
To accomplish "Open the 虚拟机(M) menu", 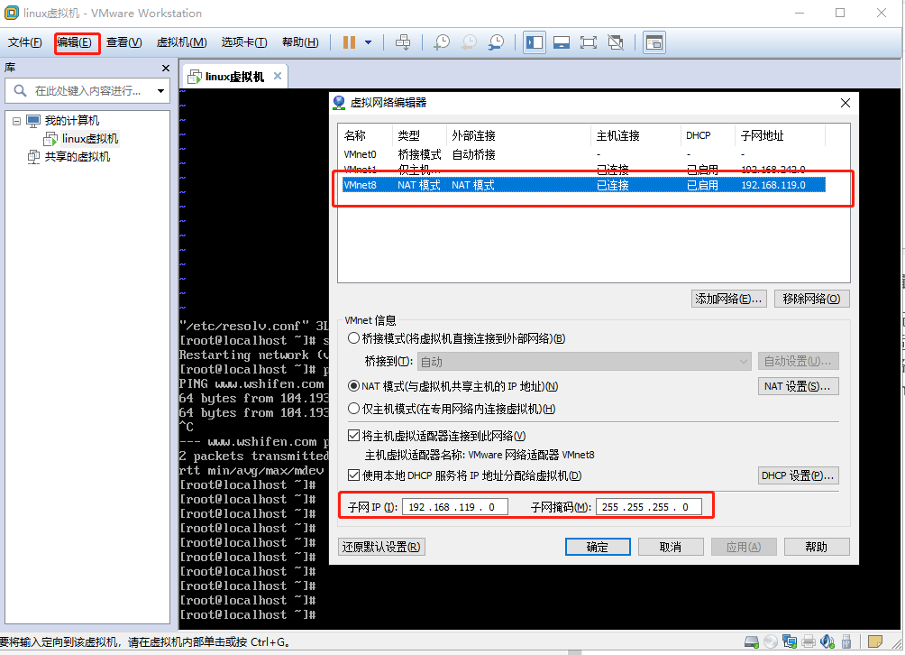I will point(181,42).
